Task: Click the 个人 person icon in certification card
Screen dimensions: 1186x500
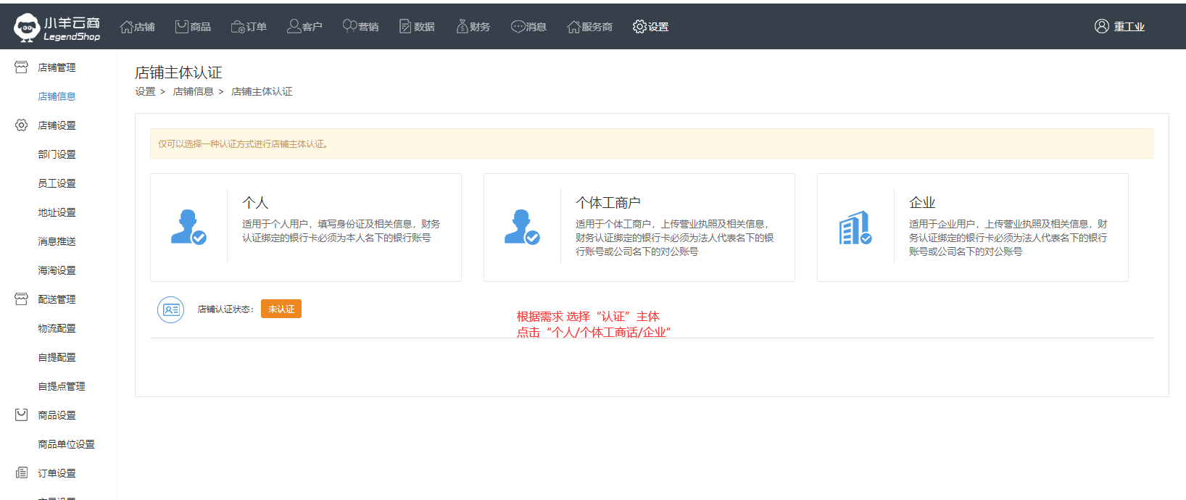Action: pos(188,227)
